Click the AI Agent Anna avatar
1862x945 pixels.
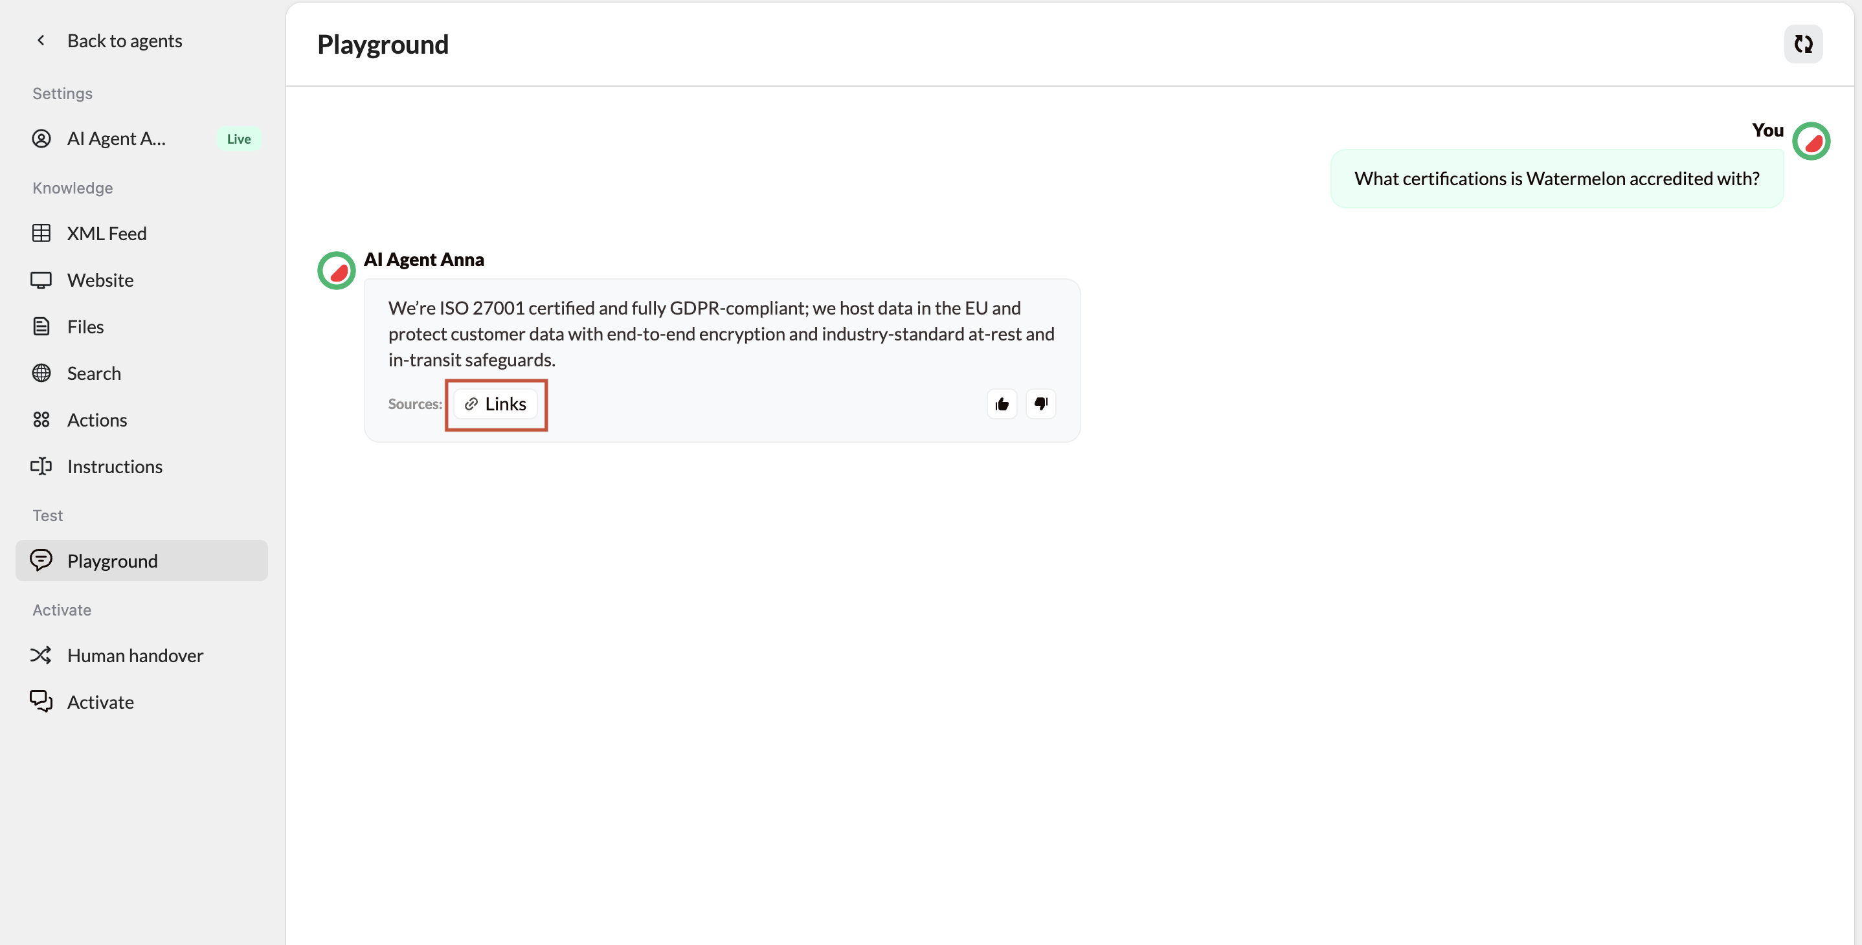point(337,270)
